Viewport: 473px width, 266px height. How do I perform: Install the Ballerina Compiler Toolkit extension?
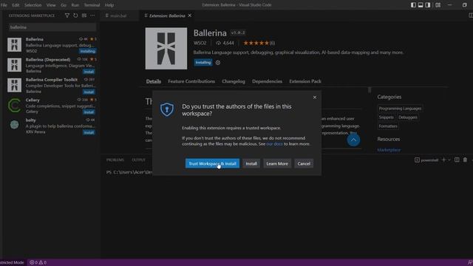89,92
